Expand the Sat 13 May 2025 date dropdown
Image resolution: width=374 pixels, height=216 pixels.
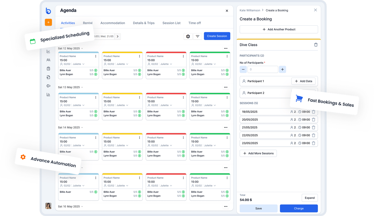tap(82, 87)
